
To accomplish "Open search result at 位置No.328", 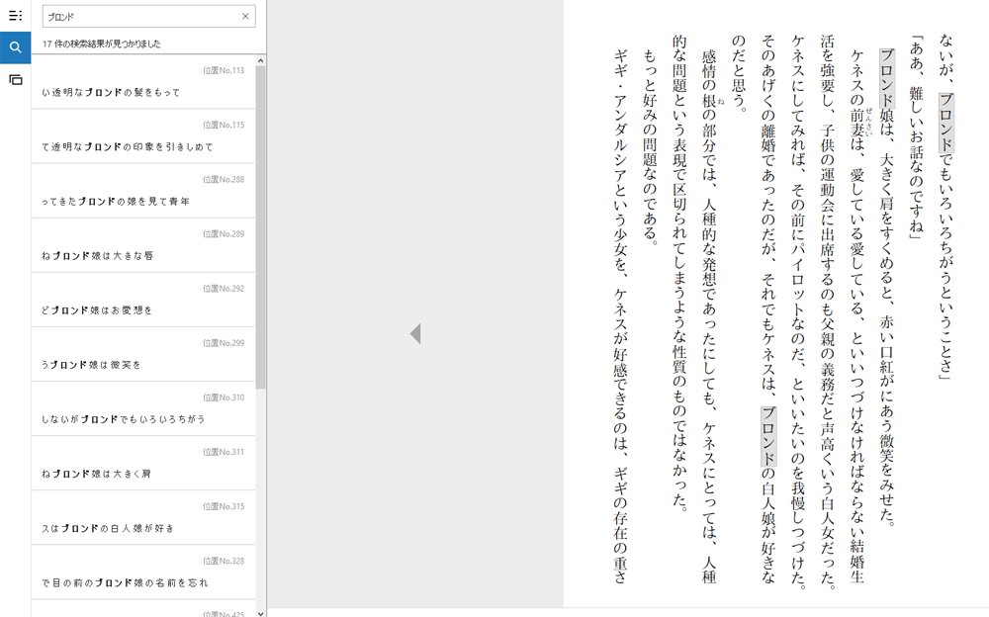I will pyautogui.click(x=143, y=573).
